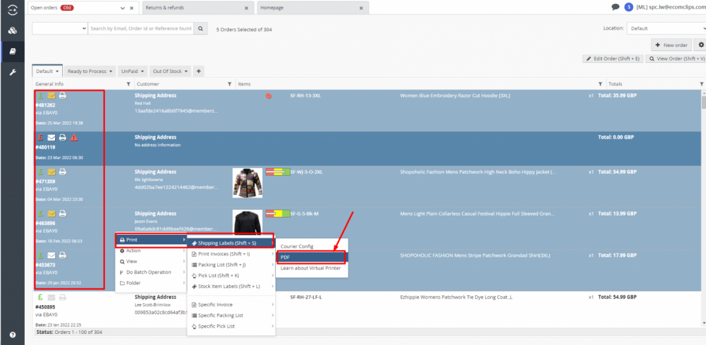Open Learn about Virtual Printer
Image resolution: width=706 pixels, height=345 pixels.
[x=312, y=268]
